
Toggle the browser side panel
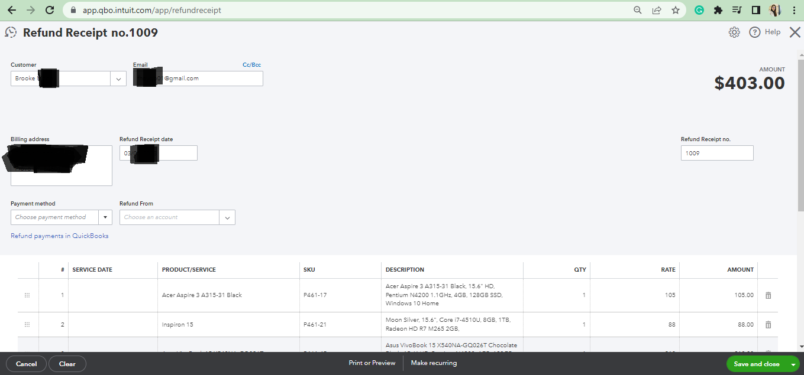[x=755, y=10]
